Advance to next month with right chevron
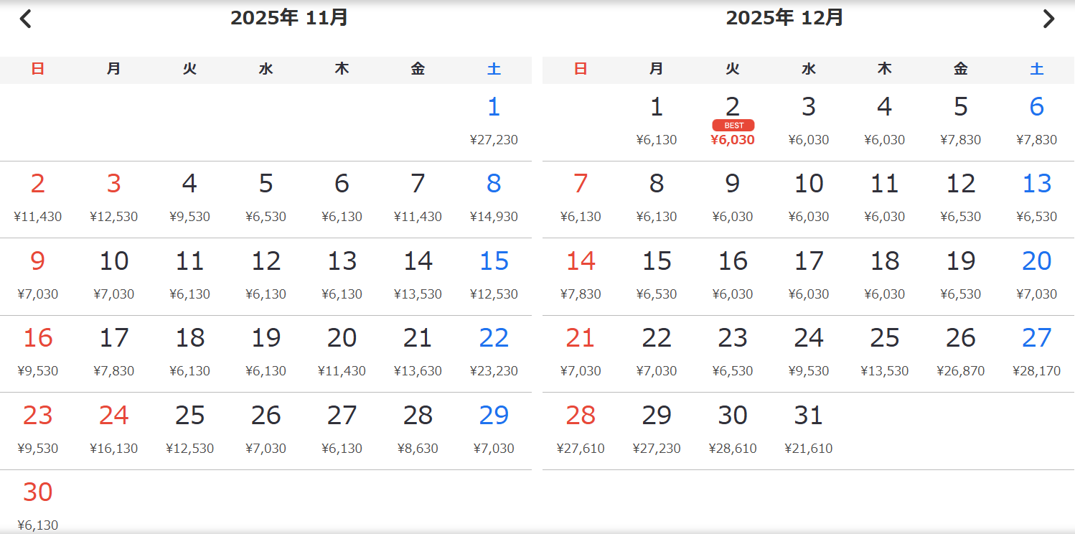1075x534 pixels. pyautogui.click(x=1048, y=19)
